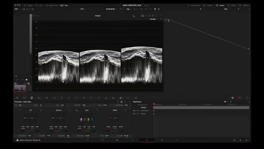Open the Camera Raw palette

tap(17, 98)
